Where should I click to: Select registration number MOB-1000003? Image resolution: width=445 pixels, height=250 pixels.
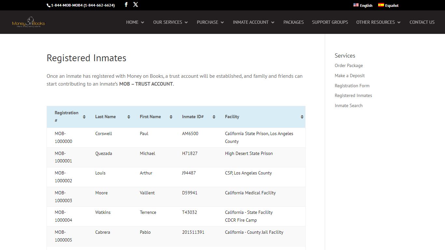(64, 197)
